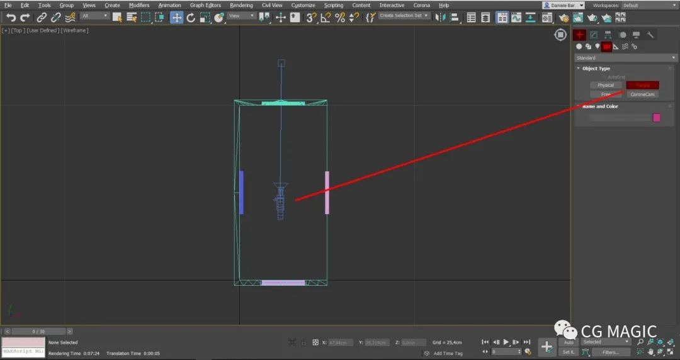Click the Physical camera button
The image size is (680, 360).
(606, 85)
